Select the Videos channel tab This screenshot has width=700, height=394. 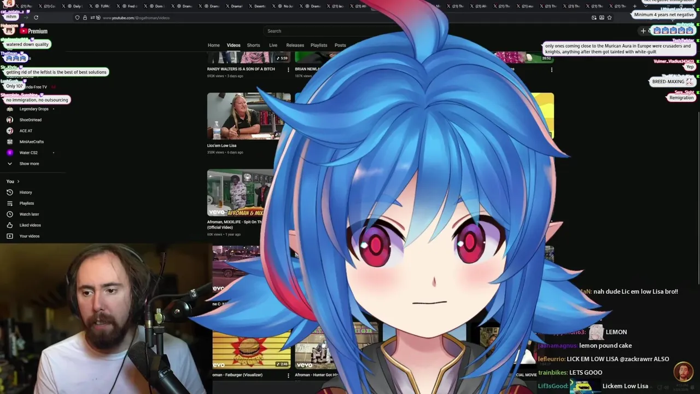[234, 45]
